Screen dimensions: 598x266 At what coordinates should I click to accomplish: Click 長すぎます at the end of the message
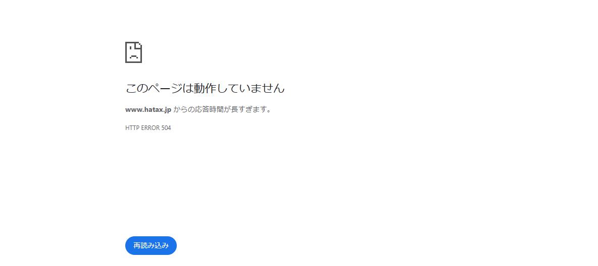point(248,110)
